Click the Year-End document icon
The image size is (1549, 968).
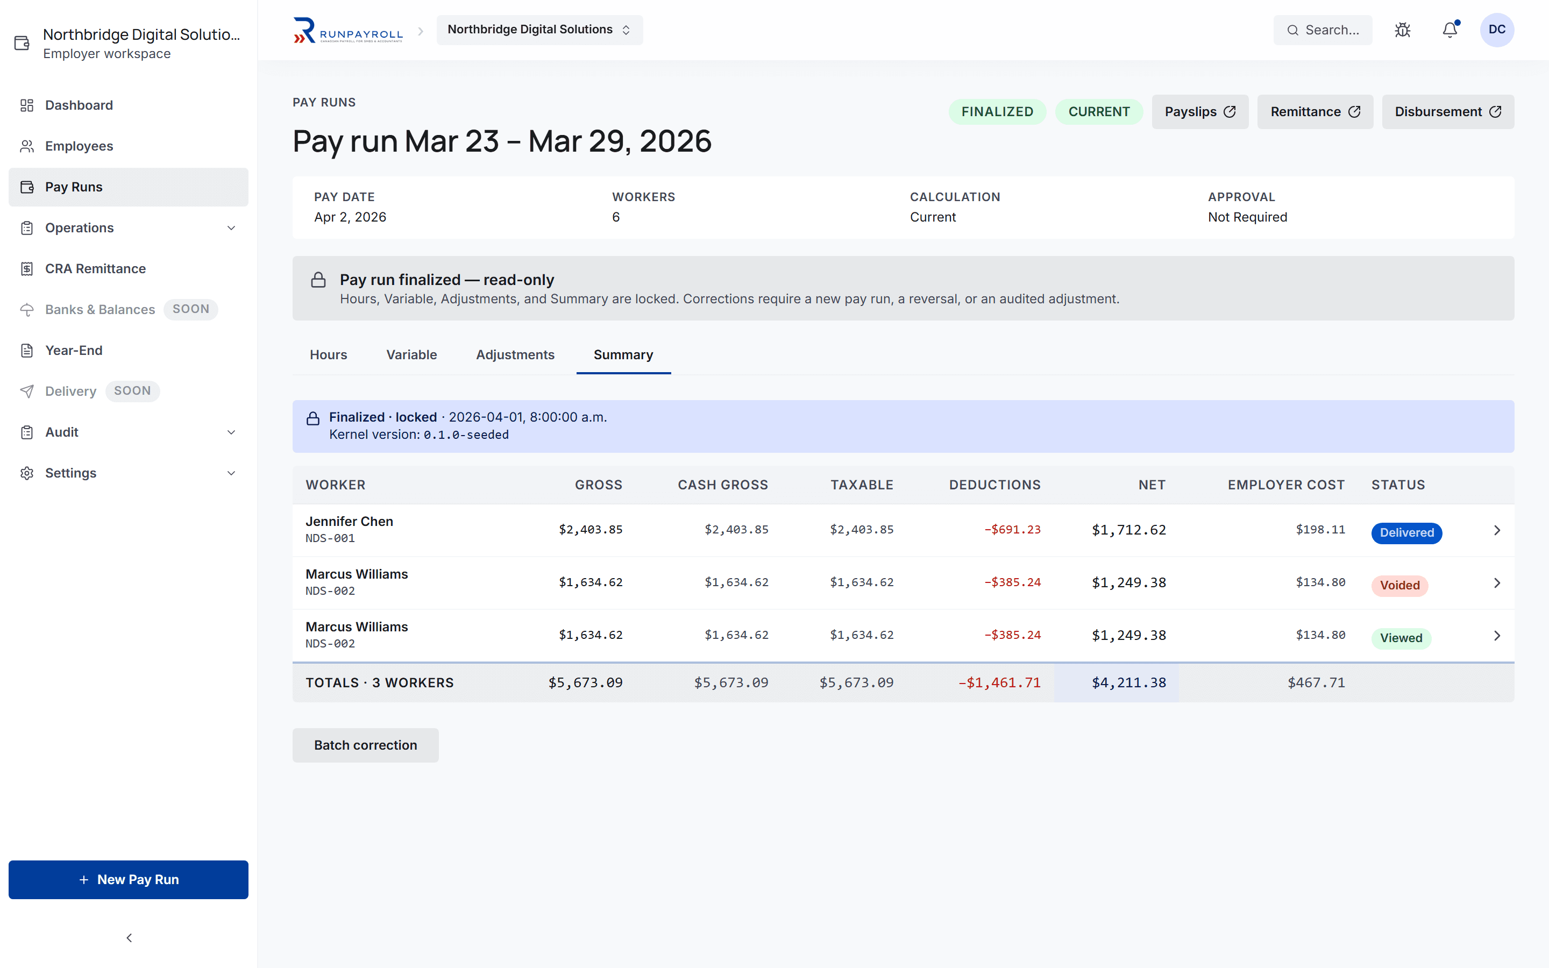point(27,350)
